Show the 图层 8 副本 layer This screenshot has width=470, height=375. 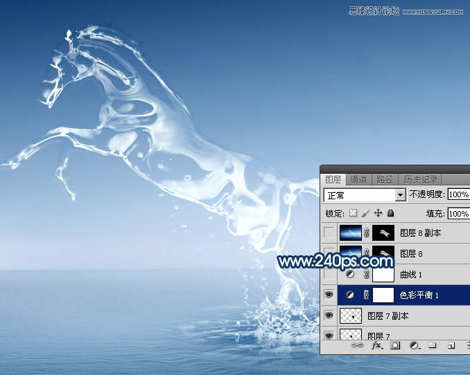click(329, 233)
